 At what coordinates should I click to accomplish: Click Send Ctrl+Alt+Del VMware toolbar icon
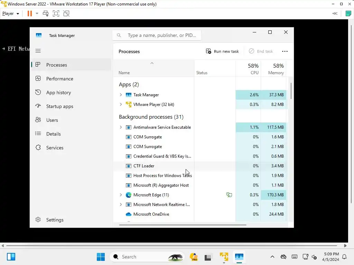[x=46, y=13]
